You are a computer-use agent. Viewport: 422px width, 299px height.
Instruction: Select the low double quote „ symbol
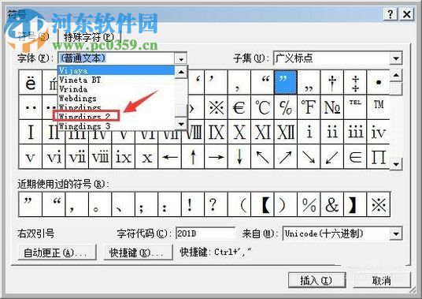[309, 82]
